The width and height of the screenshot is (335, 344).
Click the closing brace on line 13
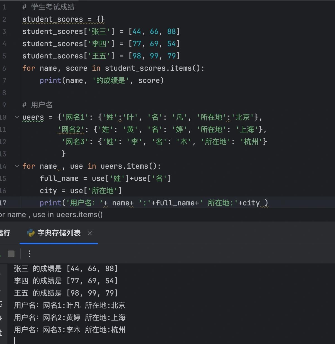64,154
